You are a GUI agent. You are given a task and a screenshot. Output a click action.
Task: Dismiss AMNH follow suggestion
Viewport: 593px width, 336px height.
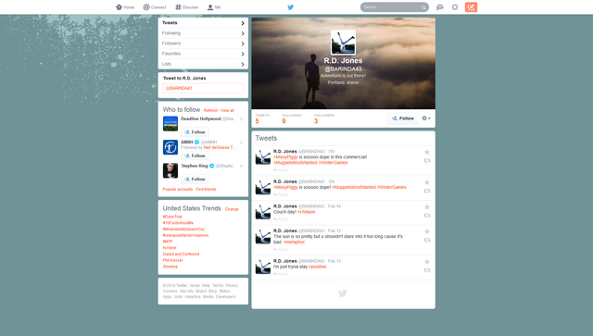click(x=241, y=143)
